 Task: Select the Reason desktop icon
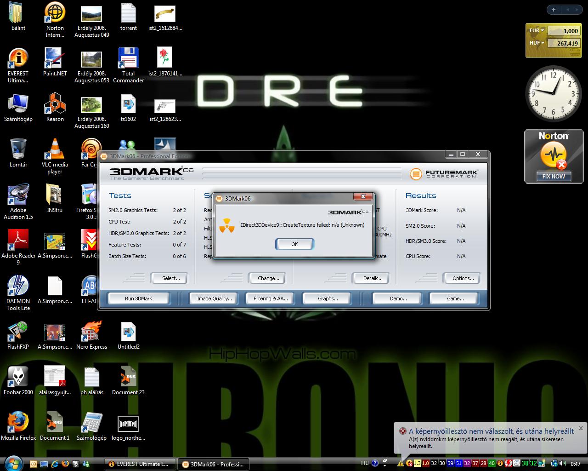pos(55,108)
